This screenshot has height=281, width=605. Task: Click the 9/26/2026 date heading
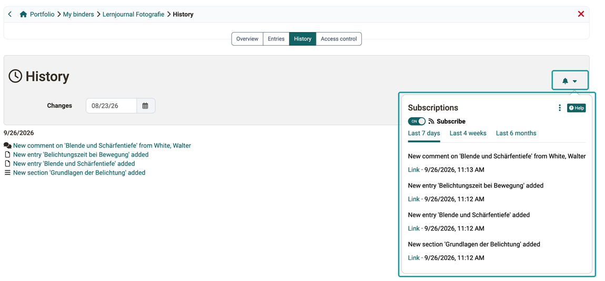pos(18,133)
